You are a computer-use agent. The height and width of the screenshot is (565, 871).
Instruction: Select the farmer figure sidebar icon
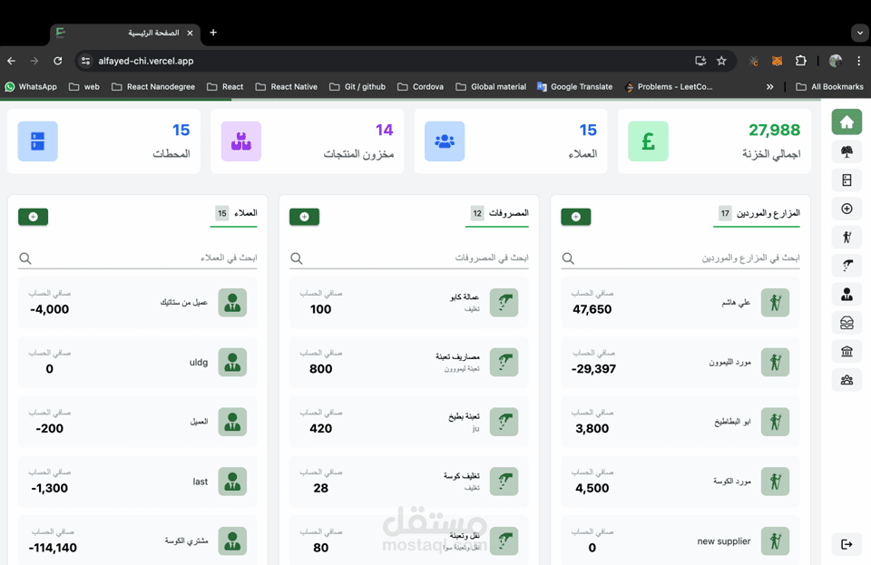[847, 237]
